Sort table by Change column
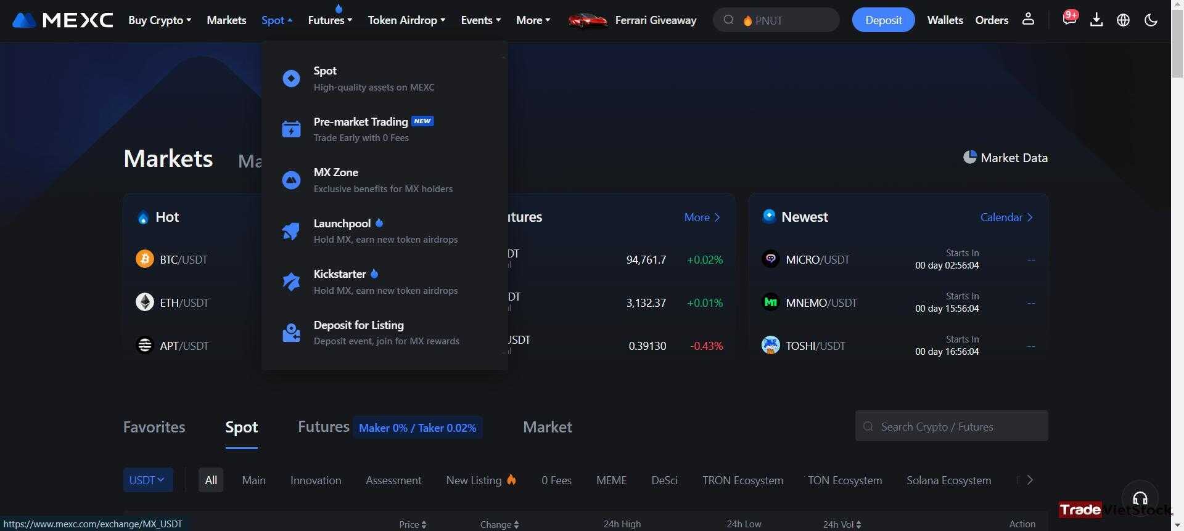Screen dimensions: 1184x531 499,524
